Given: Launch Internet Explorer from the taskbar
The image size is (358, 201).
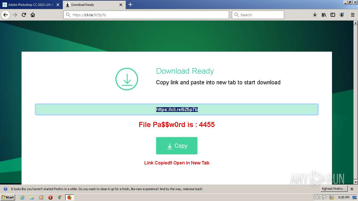Looking at the screenshot, I should (22, 197).
